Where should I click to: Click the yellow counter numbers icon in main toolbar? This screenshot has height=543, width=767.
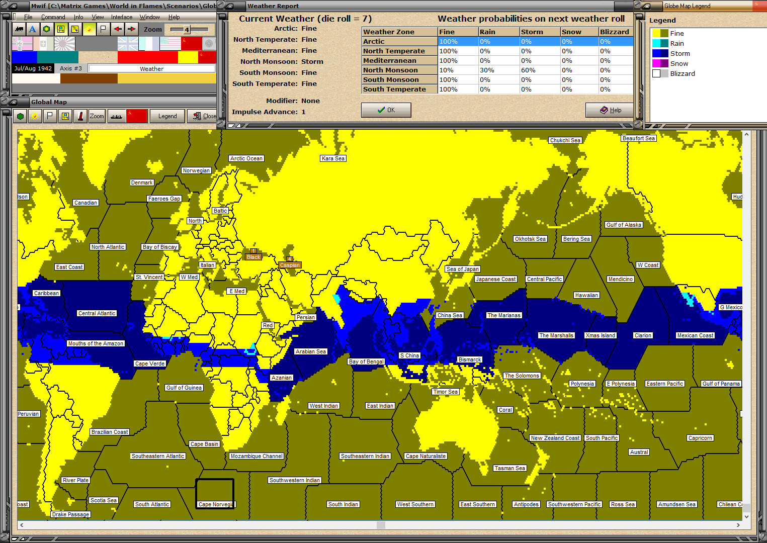(75, 29)
